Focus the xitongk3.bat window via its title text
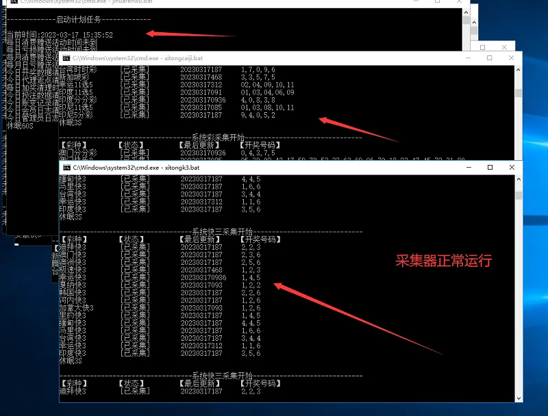Viewport: 548px width, 416px height. pyautogui.click(x=136, y=168)
